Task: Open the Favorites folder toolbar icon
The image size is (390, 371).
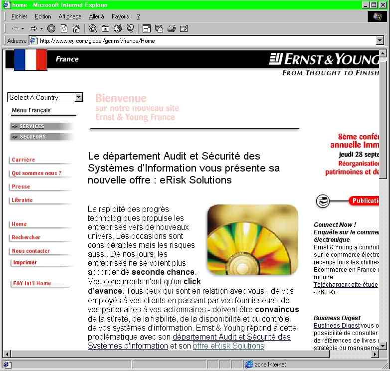Action: (x=105, y=29)
